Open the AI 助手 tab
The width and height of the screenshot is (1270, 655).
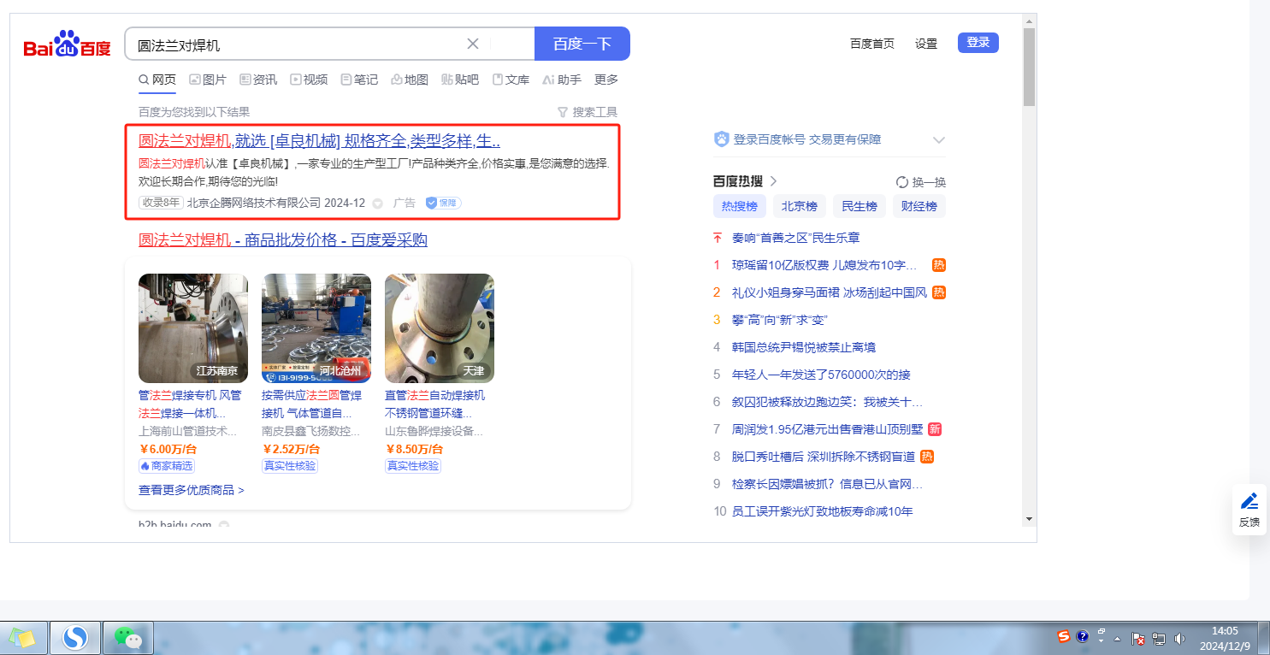coord(562,80)
